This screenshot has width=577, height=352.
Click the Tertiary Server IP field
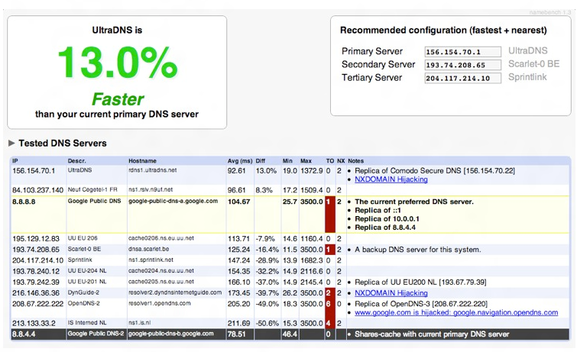[462, 79]
